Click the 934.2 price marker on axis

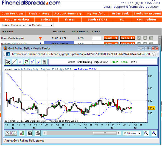click(x=151, y=108)
